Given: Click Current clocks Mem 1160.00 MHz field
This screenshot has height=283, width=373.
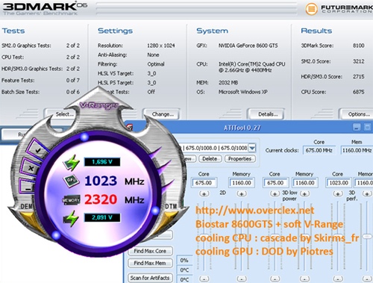Looking at the screenshot, I should tap(357, 150).
